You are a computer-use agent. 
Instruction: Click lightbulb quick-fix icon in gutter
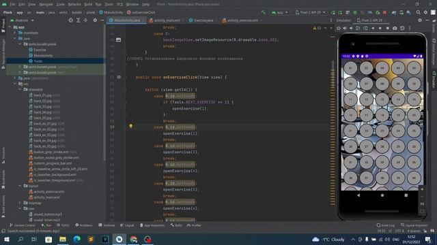click(x=130, y=126)
